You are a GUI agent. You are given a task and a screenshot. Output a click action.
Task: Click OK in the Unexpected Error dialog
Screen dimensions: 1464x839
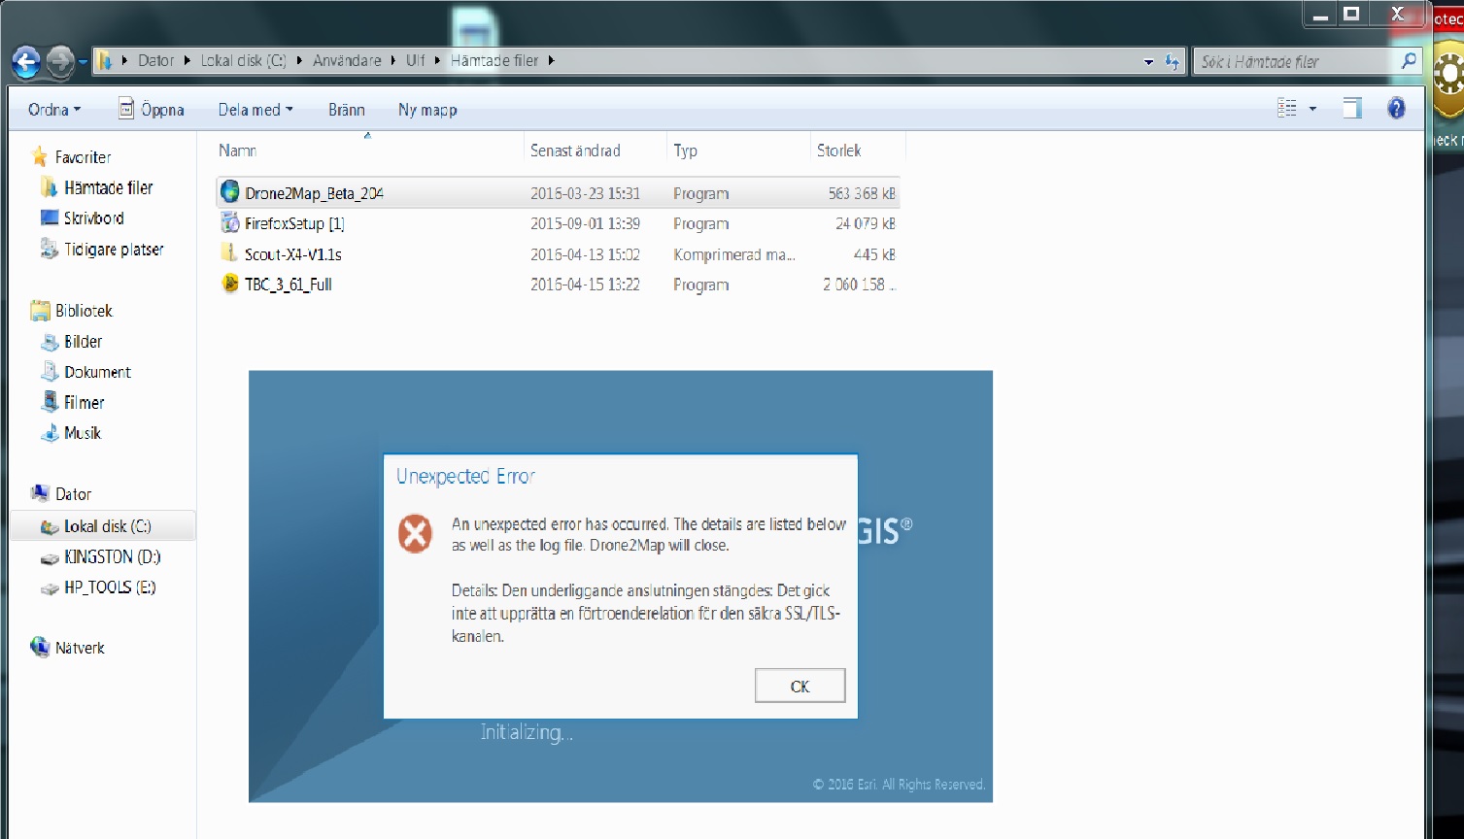click(800, 686)
